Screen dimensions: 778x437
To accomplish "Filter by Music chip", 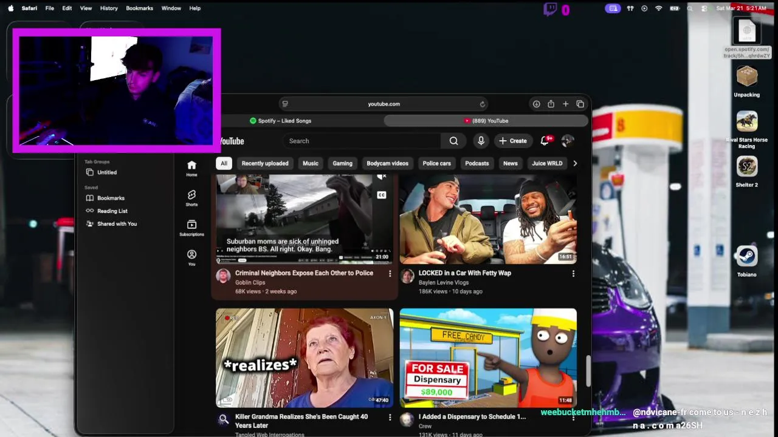I will pos(311,163).
